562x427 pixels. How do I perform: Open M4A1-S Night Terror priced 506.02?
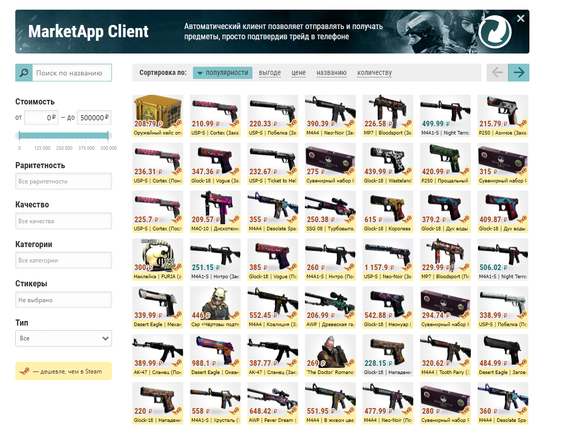coord(503,259)
